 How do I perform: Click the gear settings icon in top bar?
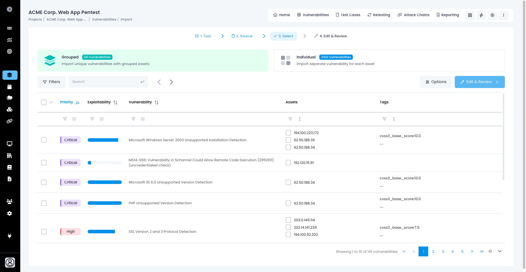pyautogui.click(x=492, y=15)
